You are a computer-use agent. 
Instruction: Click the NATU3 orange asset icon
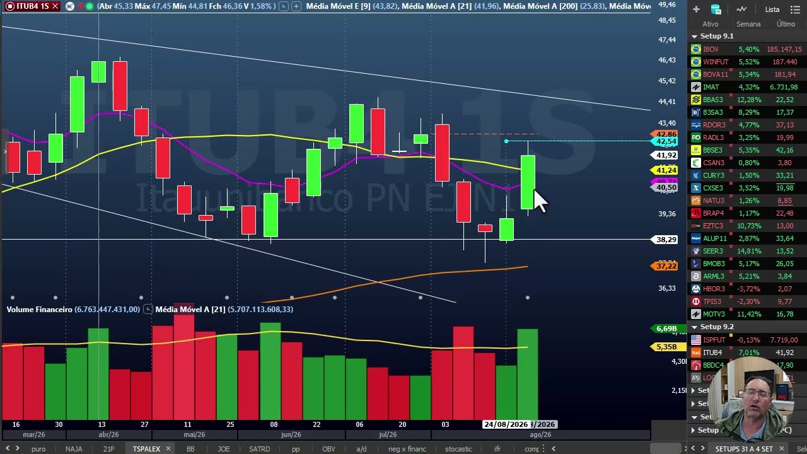click(x=696, y=201)
